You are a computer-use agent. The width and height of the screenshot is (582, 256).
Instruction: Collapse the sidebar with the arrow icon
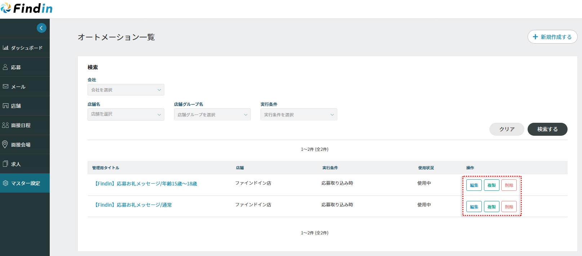click(x=41, y=28)
